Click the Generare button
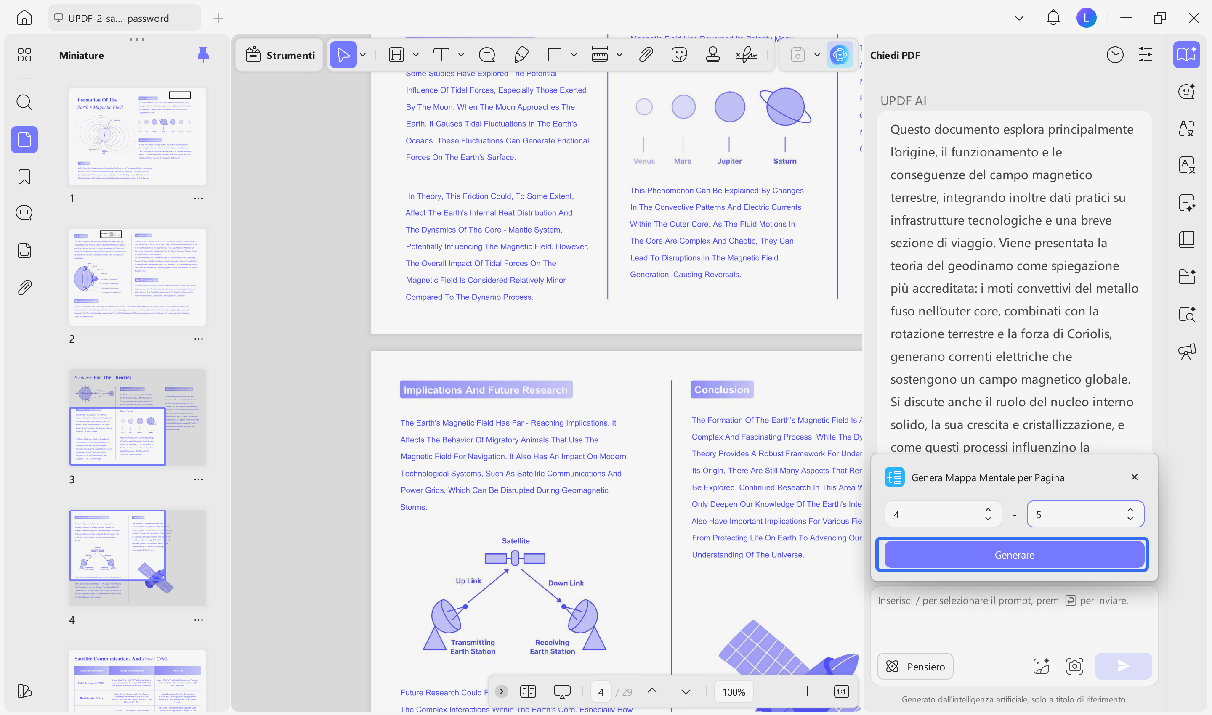1212x715 pixels. [1014, 555]
